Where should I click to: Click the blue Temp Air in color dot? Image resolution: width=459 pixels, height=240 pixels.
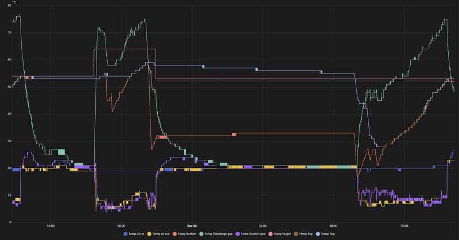126,234
